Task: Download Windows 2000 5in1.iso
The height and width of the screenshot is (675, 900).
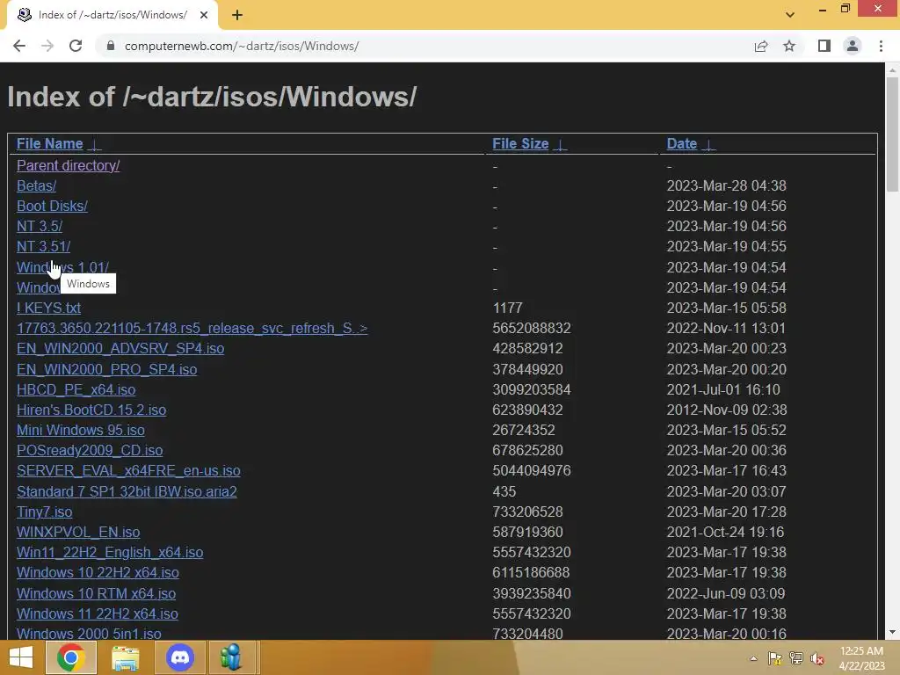Action: coord(89,634)
